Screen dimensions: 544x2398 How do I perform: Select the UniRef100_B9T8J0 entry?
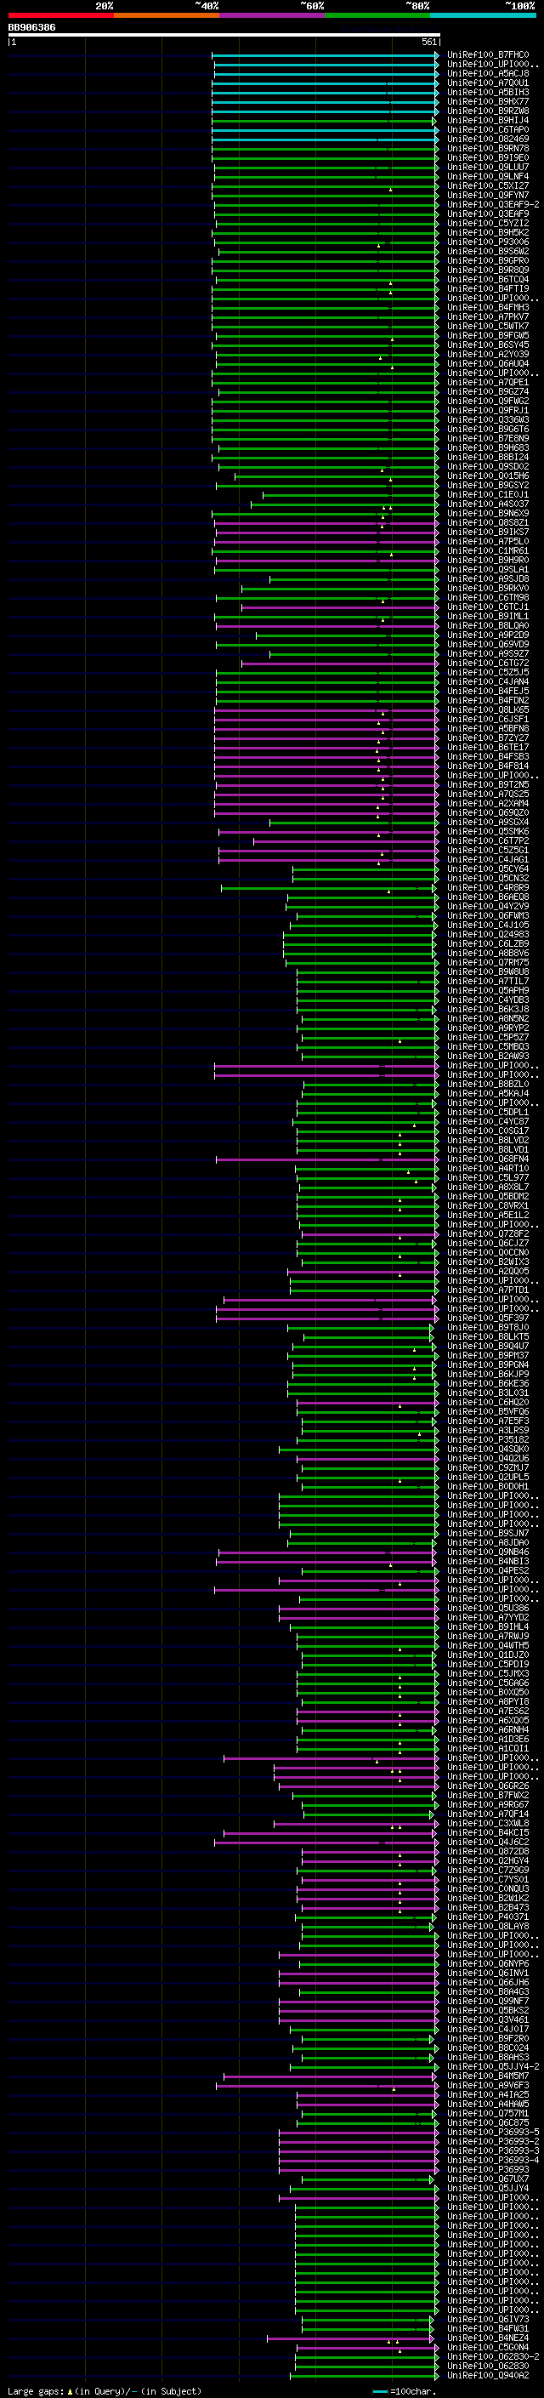(488, 1328)
